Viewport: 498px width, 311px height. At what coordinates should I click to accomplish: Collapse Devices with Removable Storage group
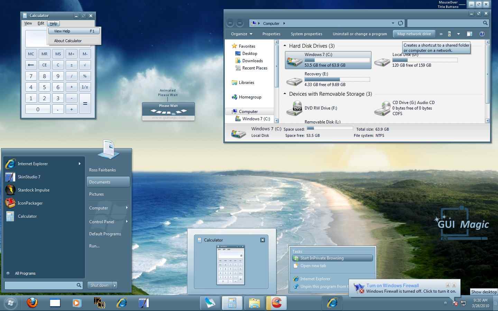pos(285,94)
